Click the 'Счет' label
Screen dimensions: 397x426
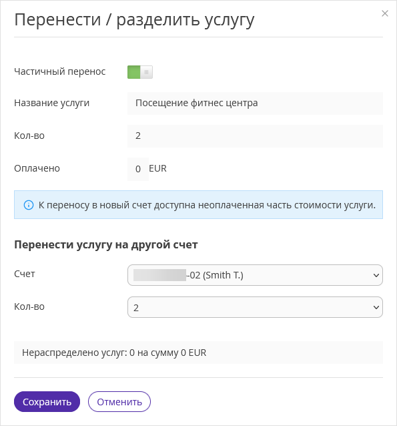point(25,274)
